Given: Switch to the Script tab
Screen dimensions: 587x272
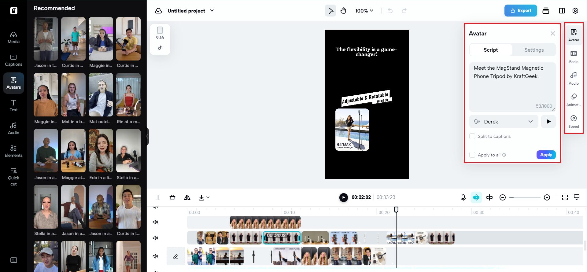Looking at the screenshot, I should tap(491, 50).
